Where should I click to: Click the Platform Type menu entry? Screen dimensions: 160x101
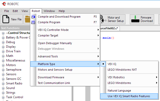pyautogui.click(x=65, y=64)
